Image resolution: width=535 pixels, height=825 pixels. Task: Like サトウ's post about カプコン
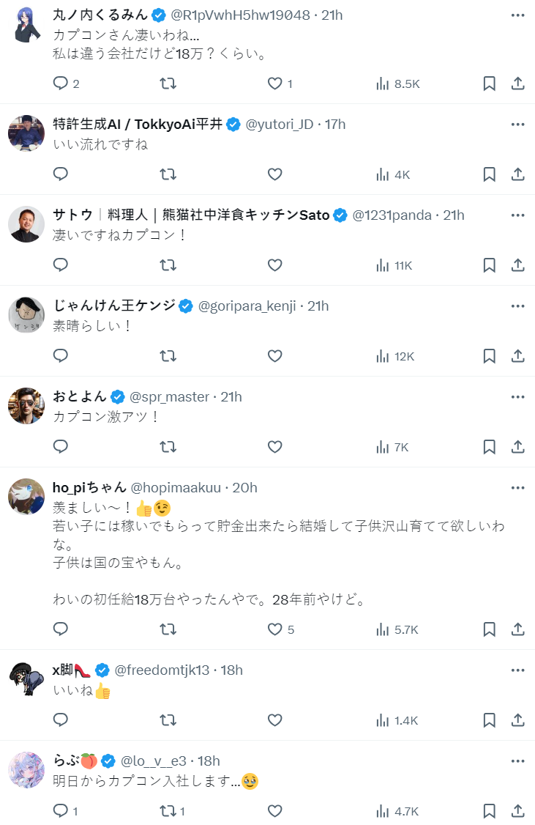274,265
